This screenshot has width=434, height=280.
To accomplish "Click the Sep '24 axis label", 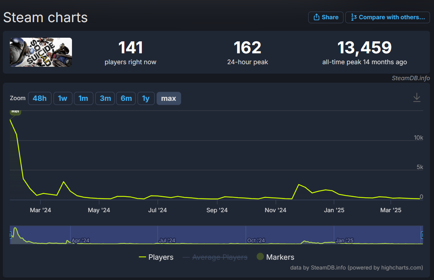I will tap(217, 210).
